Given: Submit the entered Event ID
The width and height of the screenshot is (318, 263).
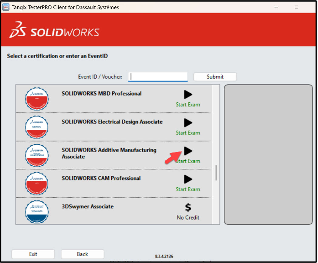Looking at the screenshot, I should tap(215, 77).
